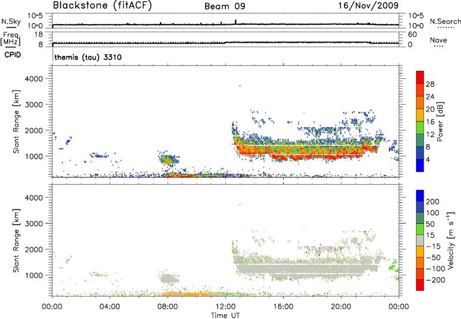Image resolution: width=461 pixels, height=319 pixels.
Task: Click the -15 velocity scale label
Action: click(433, 246)
